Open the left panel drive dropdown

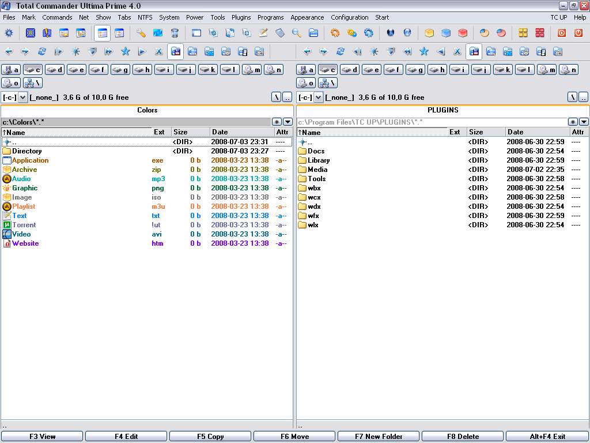point(23,97)
